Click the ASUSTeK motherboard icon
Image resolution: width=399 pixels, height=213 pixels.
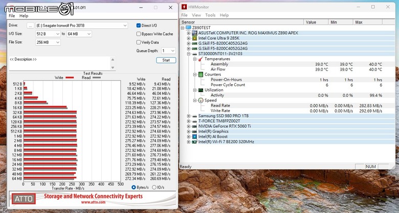point(194,33)
